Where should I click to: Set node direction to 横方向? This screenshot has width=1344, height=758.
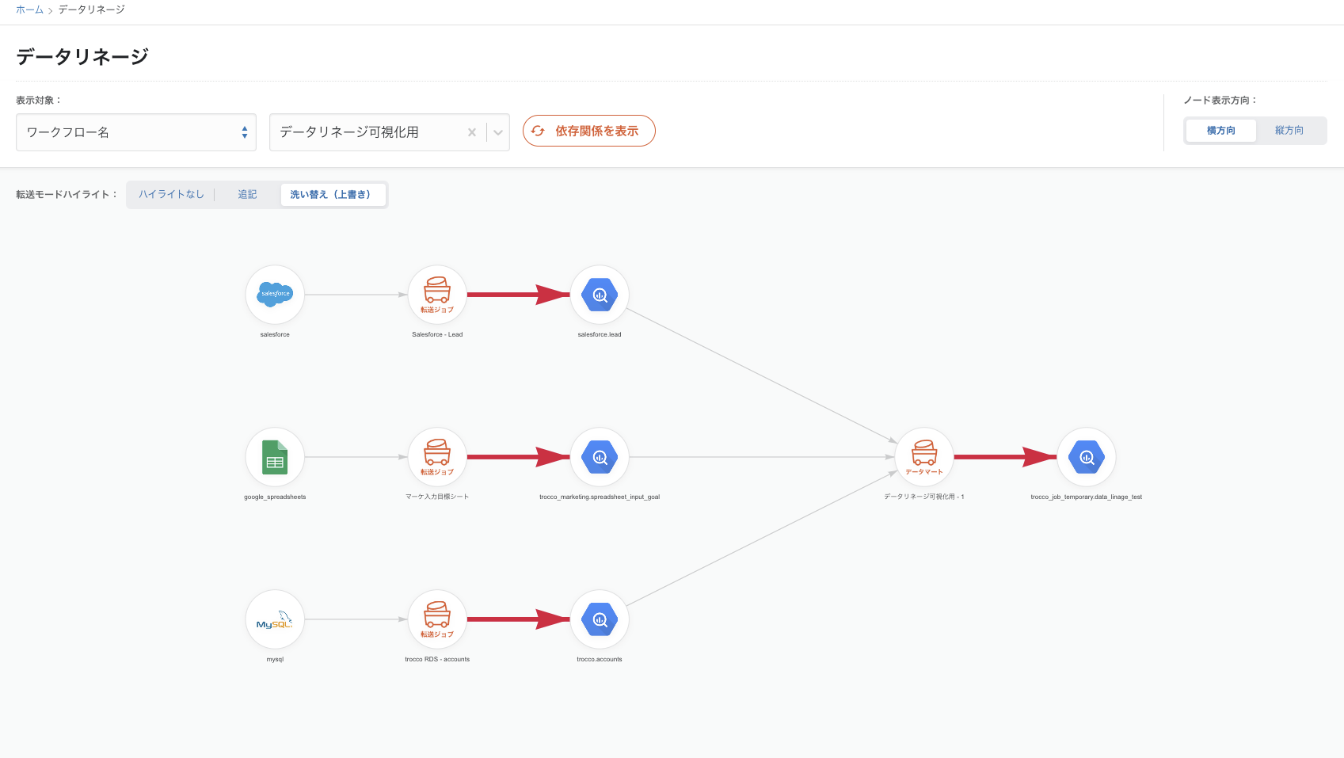pyautogui.click(x=1220, y=131)
